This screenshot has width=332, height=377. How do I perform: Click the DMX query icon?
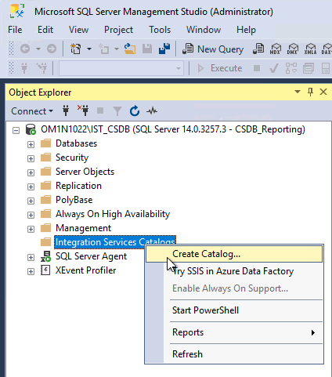(293, 49)
